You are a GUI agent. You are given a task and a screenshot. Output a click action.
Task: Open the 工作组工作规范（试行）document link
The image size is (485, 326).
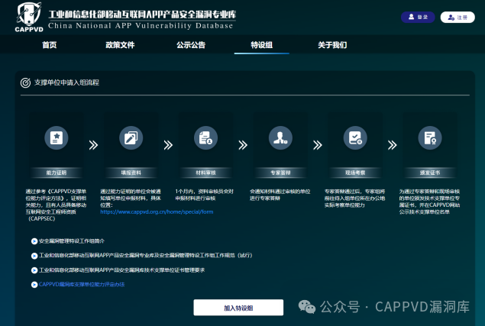pos(146,256)
